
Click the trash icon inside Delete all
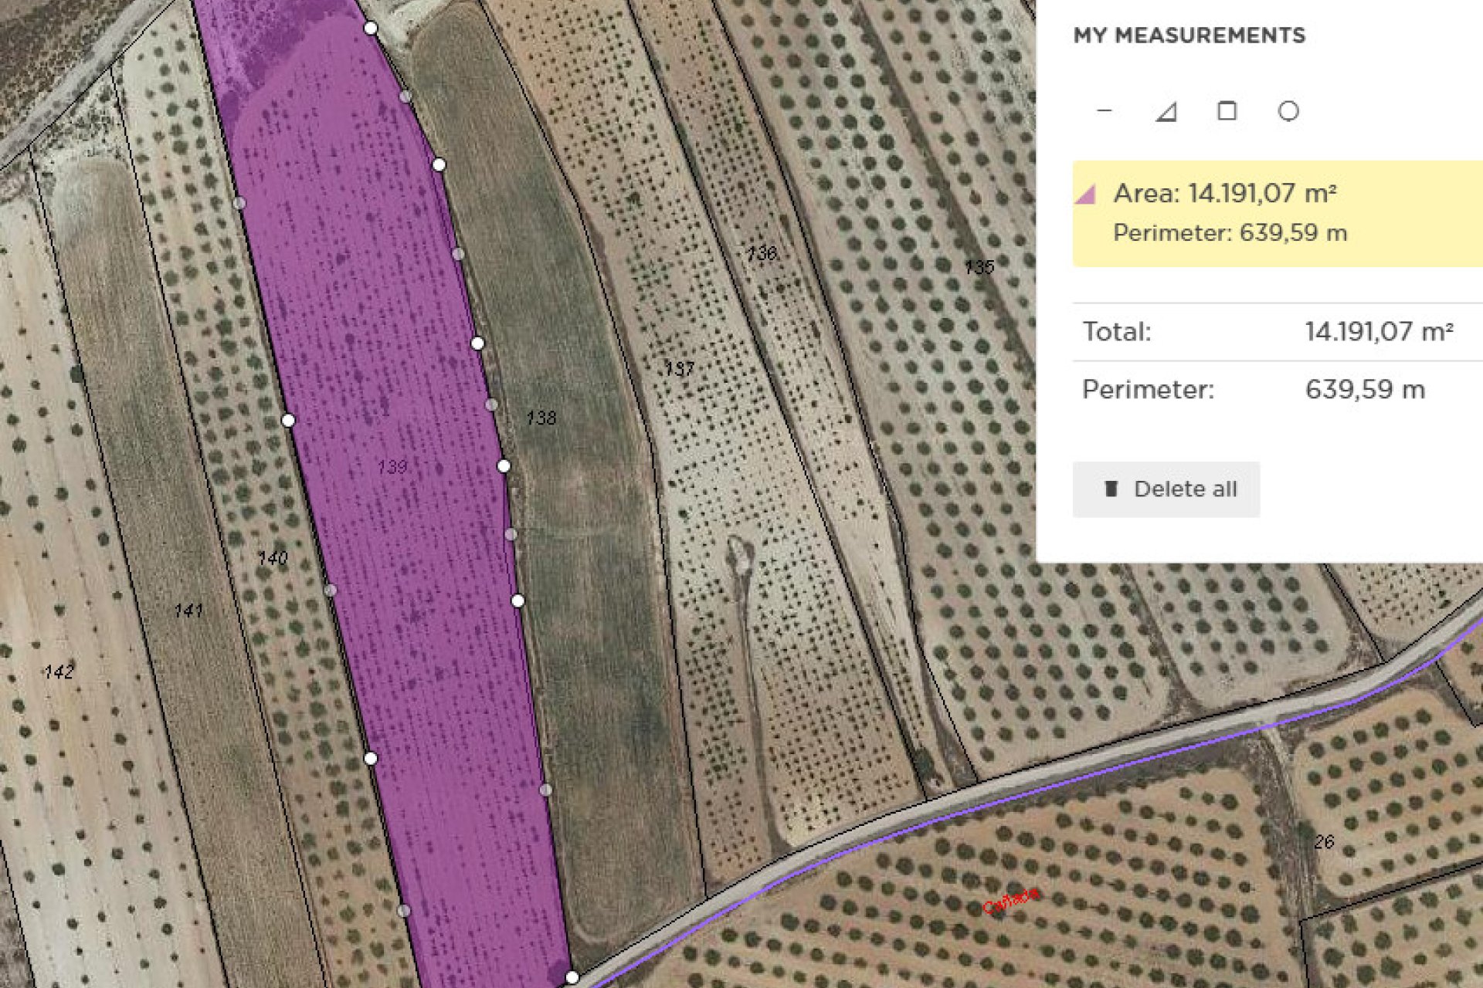click(x=1110, y=489)
